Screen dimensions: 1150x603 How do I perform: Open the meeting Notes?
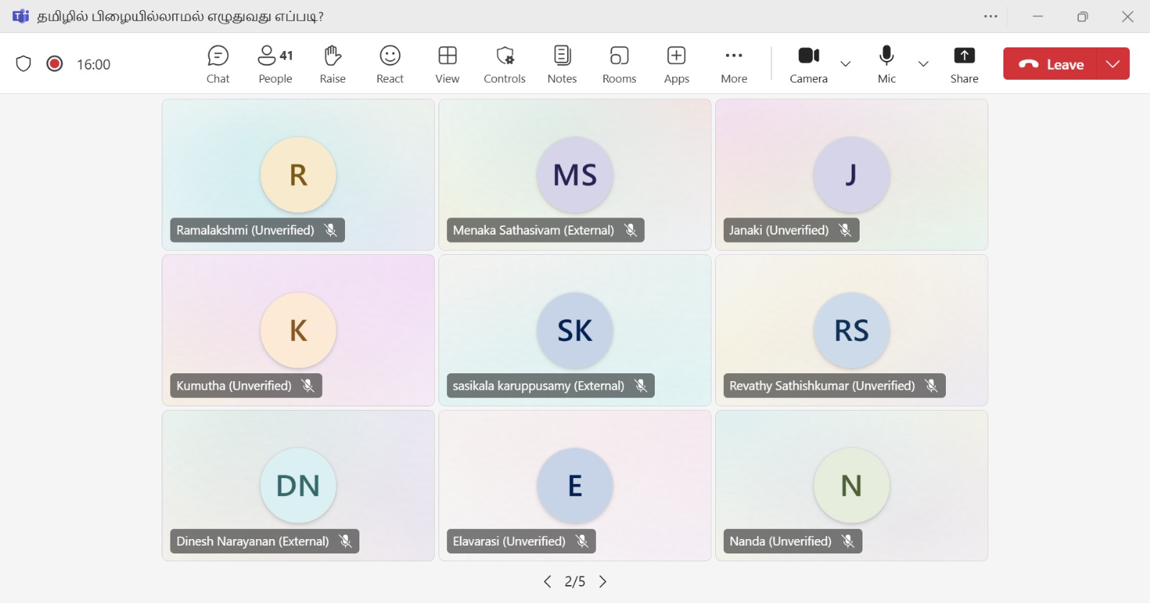pyautogui.click(x=562, y=64)
